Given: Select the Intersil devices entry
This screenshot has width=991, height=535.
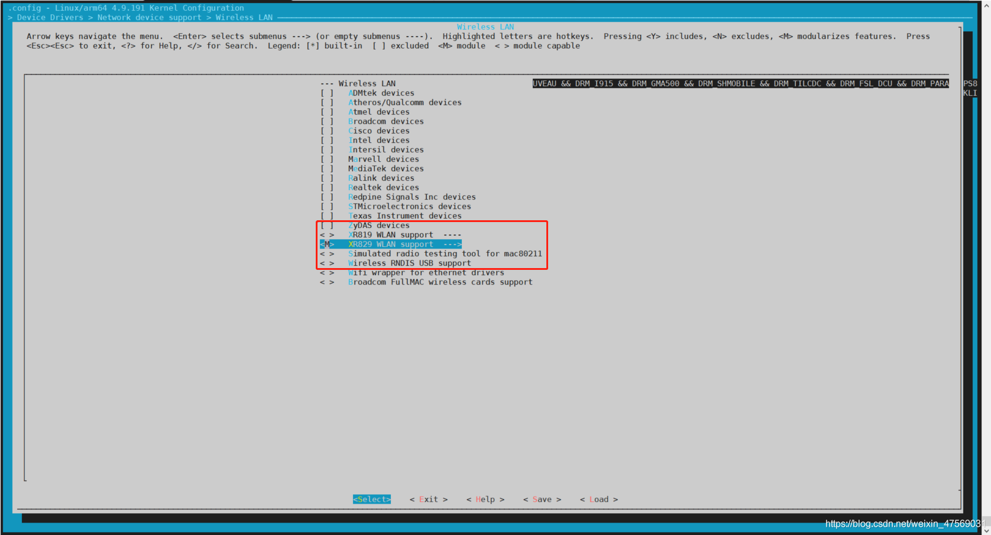Looking at the screenshot, I should 386,150.
